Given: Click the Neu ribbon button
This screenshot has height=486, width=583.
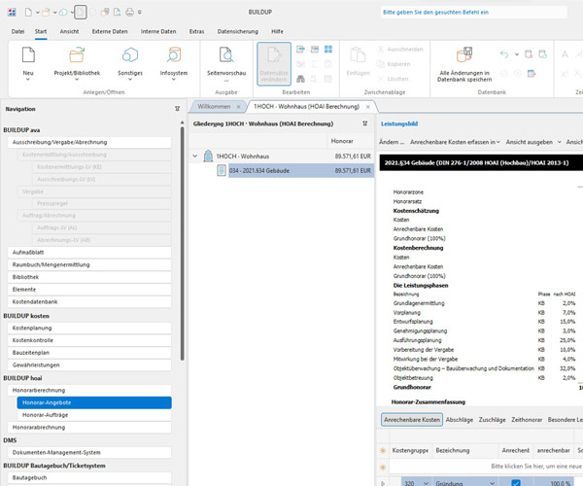Looking at the screenshot, I should [x=28, y=63].
